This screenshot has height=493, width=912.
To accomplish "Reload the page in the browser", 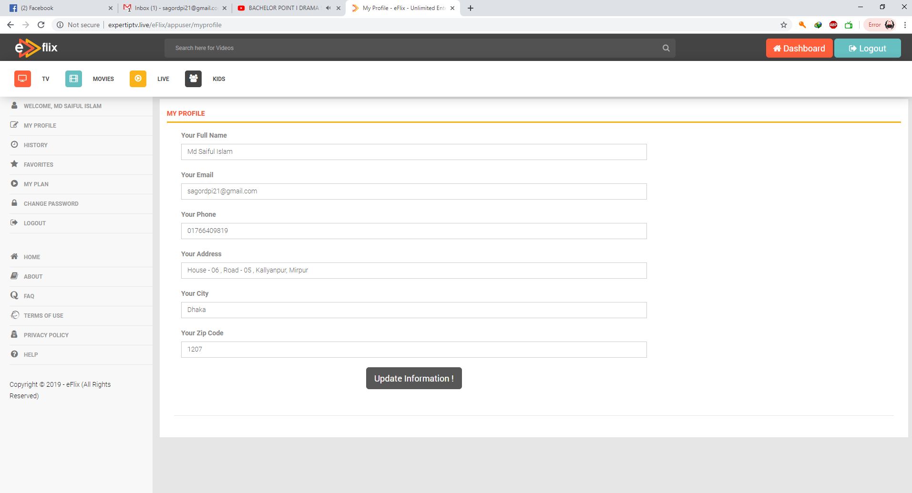I will 41,25.
